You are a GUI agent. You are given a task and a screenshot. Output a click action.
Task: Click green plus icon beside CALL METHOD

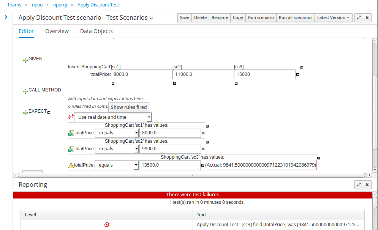tap(25, 91)
